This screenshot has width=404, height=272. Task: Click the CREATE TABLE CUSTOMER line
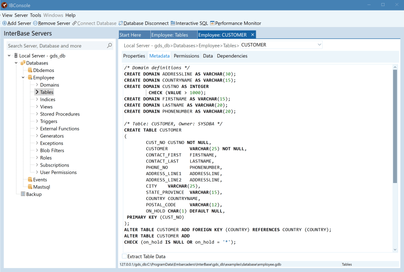[x=153, y=130]
